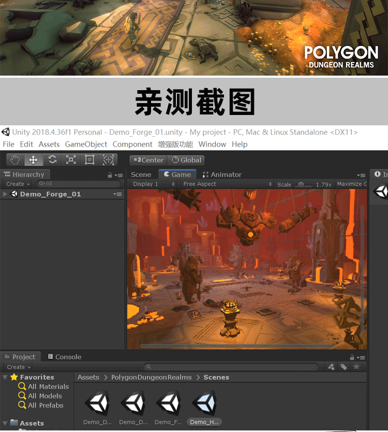Select the combined Transform tool

[x=109, y=160]
